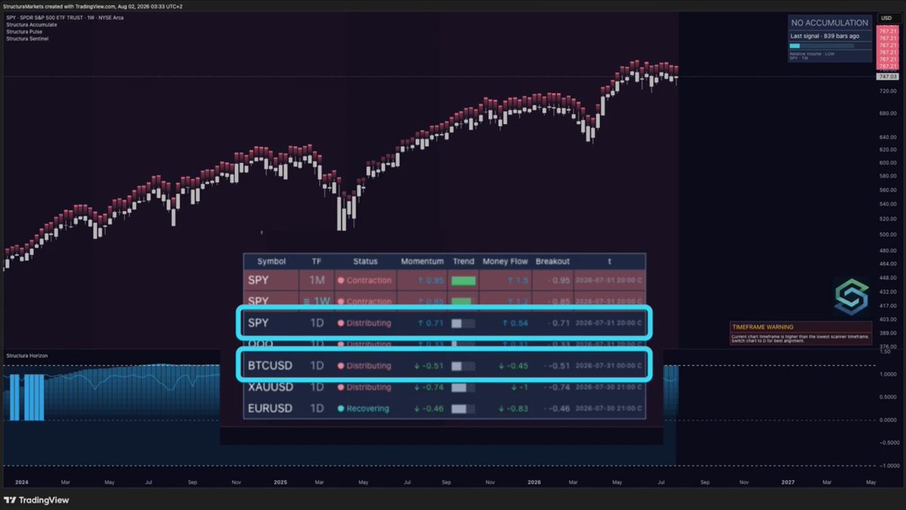Click the Money Flow column header
Viewport: 906px width, 510px height.
505,261
